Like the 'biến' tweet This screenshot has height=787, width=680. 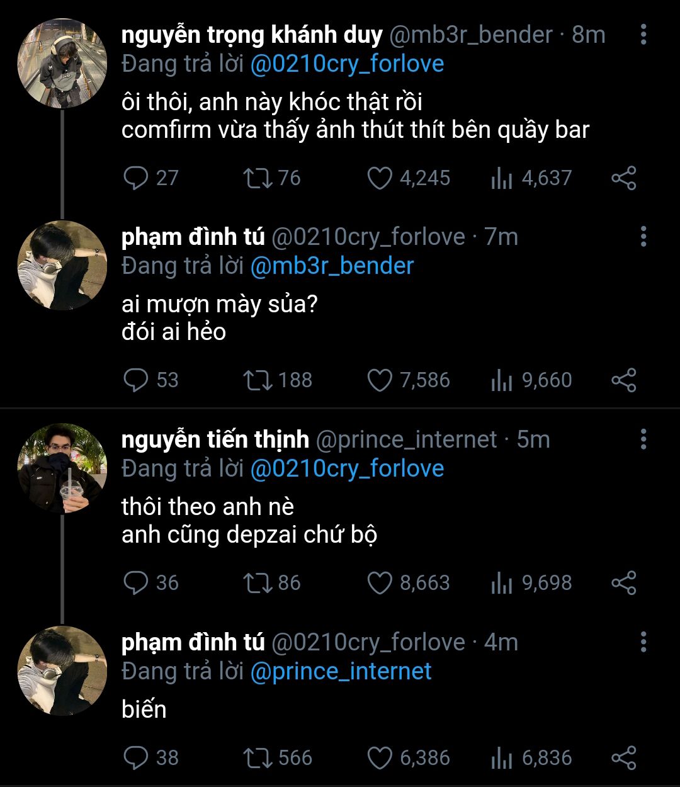click(380, 758)
